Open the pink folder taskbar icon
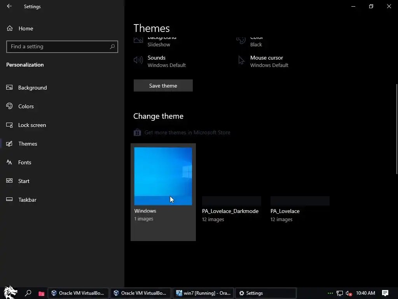 click(41, 294)
